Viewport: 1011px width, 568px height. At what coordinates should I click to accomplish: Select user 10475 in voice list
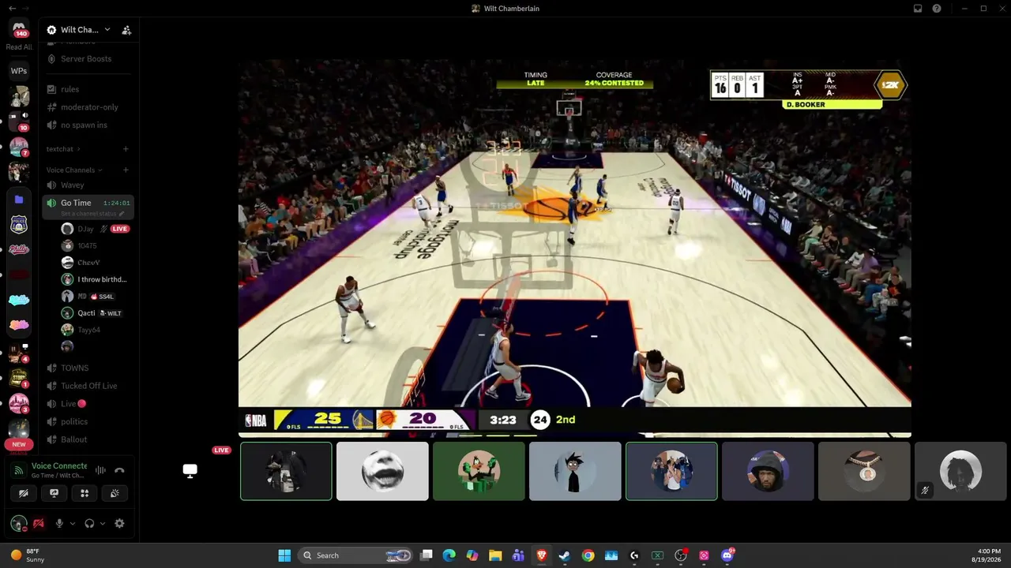[87, 246]
